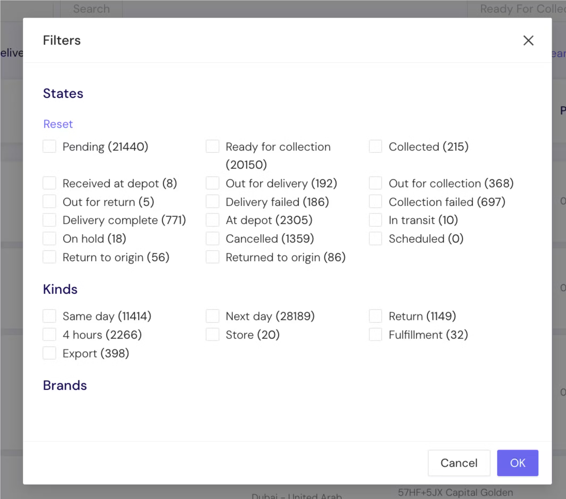Enable Delivery failed checkbox

pyautogui.click(x=212, y=202)
